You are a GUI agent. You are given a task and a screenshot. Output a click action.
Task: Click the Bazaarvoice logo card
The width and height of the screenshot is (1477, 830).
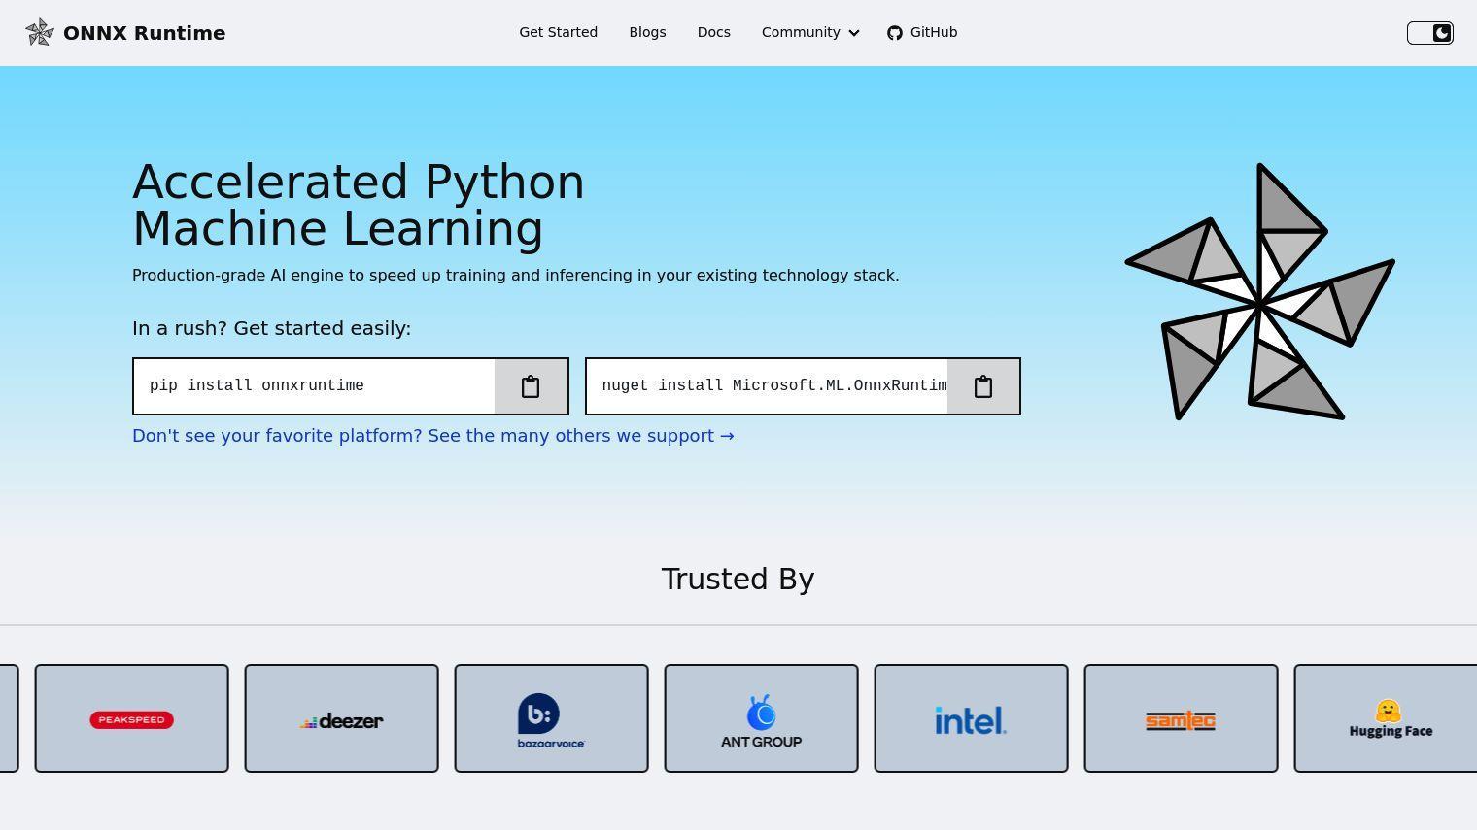pyautogui.click(x=552, y=718)
